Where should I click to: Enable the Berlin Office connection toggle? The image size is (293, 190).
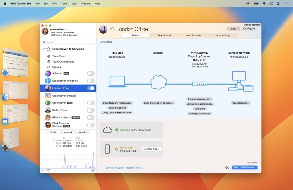[91, 110]
